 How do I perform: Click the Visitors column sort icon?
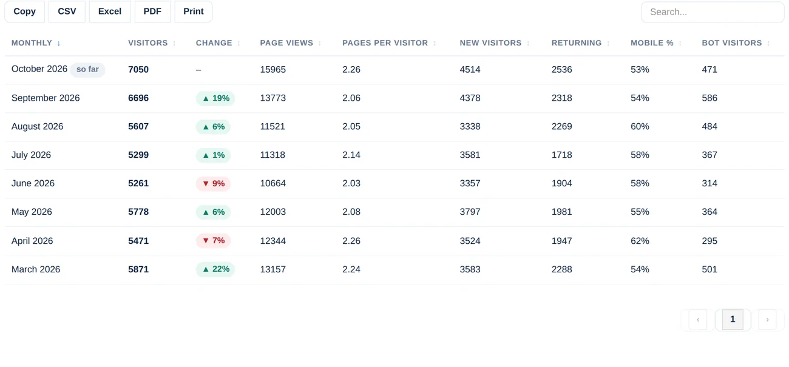pos(174,43)
